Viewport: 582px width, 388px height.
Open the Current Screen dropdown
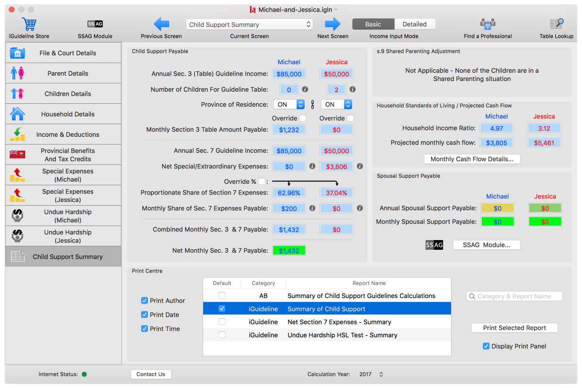click(x=249, y=24)
